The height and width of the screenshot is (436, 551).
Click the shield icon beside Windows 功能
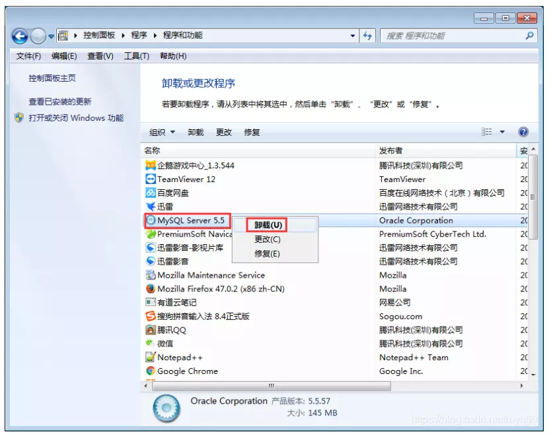point(19,117)
